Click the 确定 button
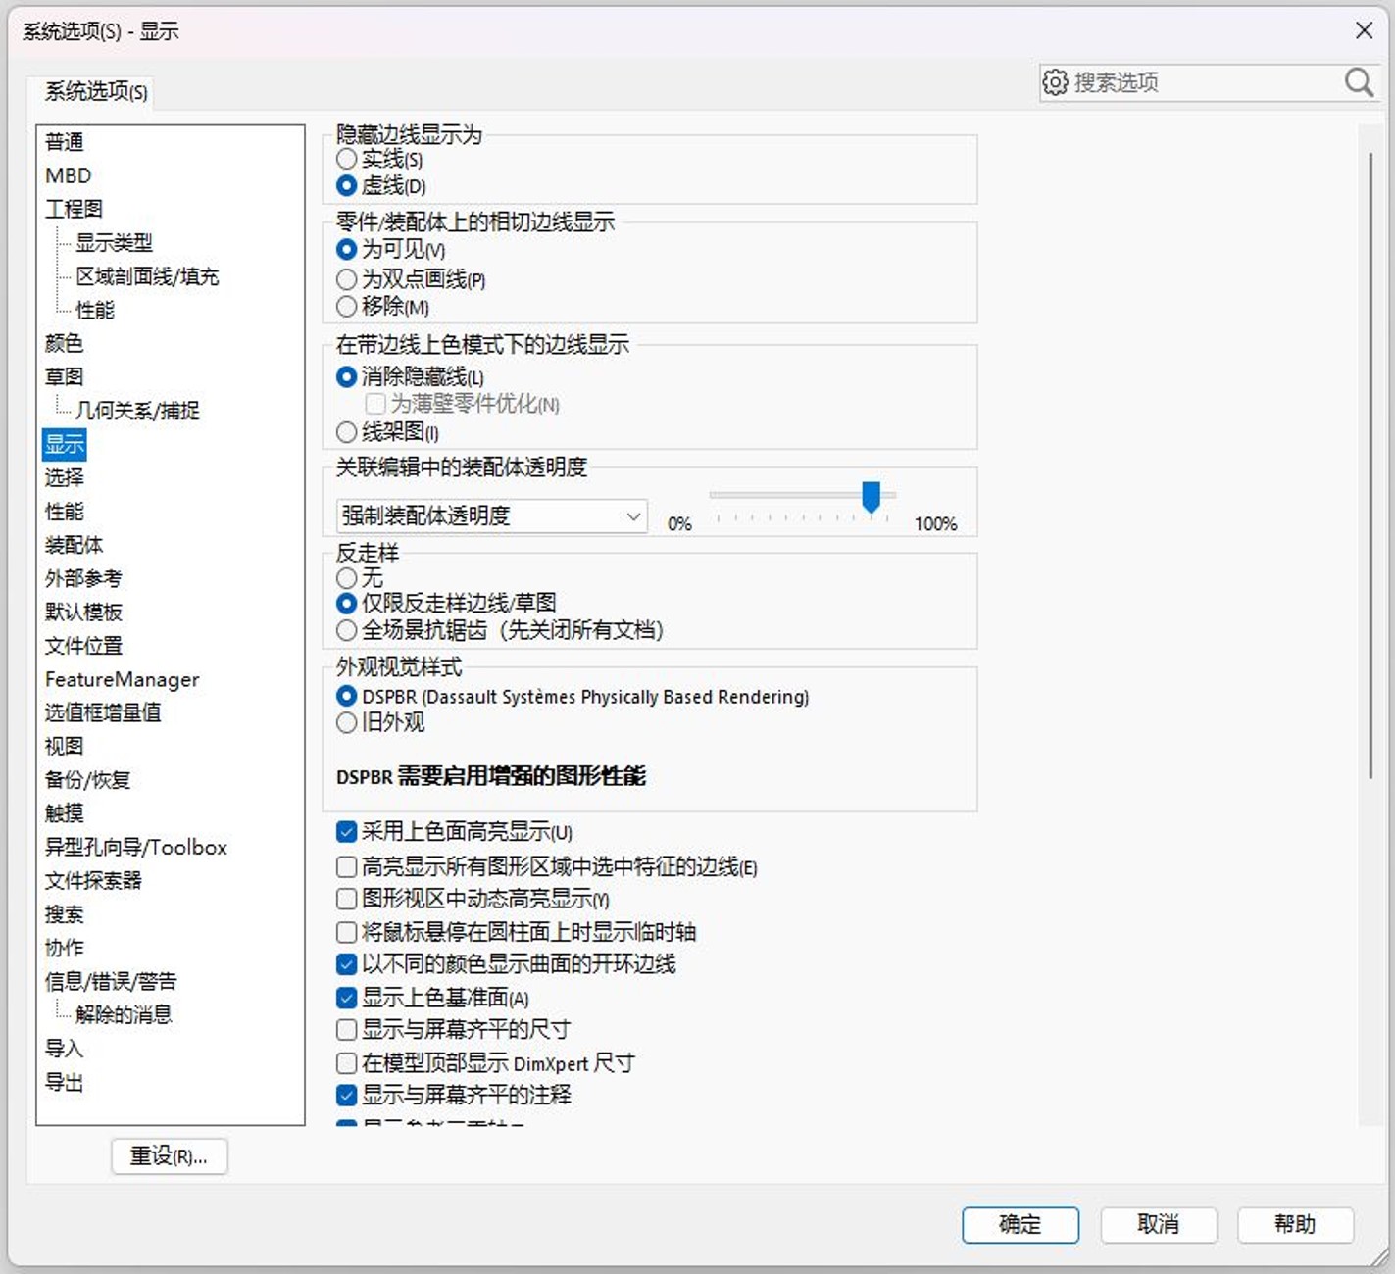Screen dimensions: 1395x1274 point(1020,1224)
